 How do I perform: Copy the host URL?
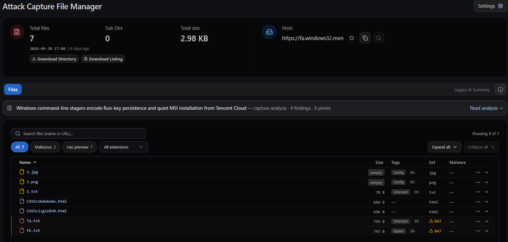(365, 38)
